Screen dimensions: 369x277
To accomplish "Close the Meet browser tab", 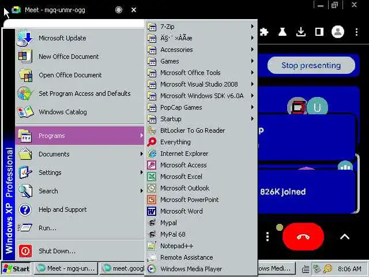I will (x=134, y=10).
